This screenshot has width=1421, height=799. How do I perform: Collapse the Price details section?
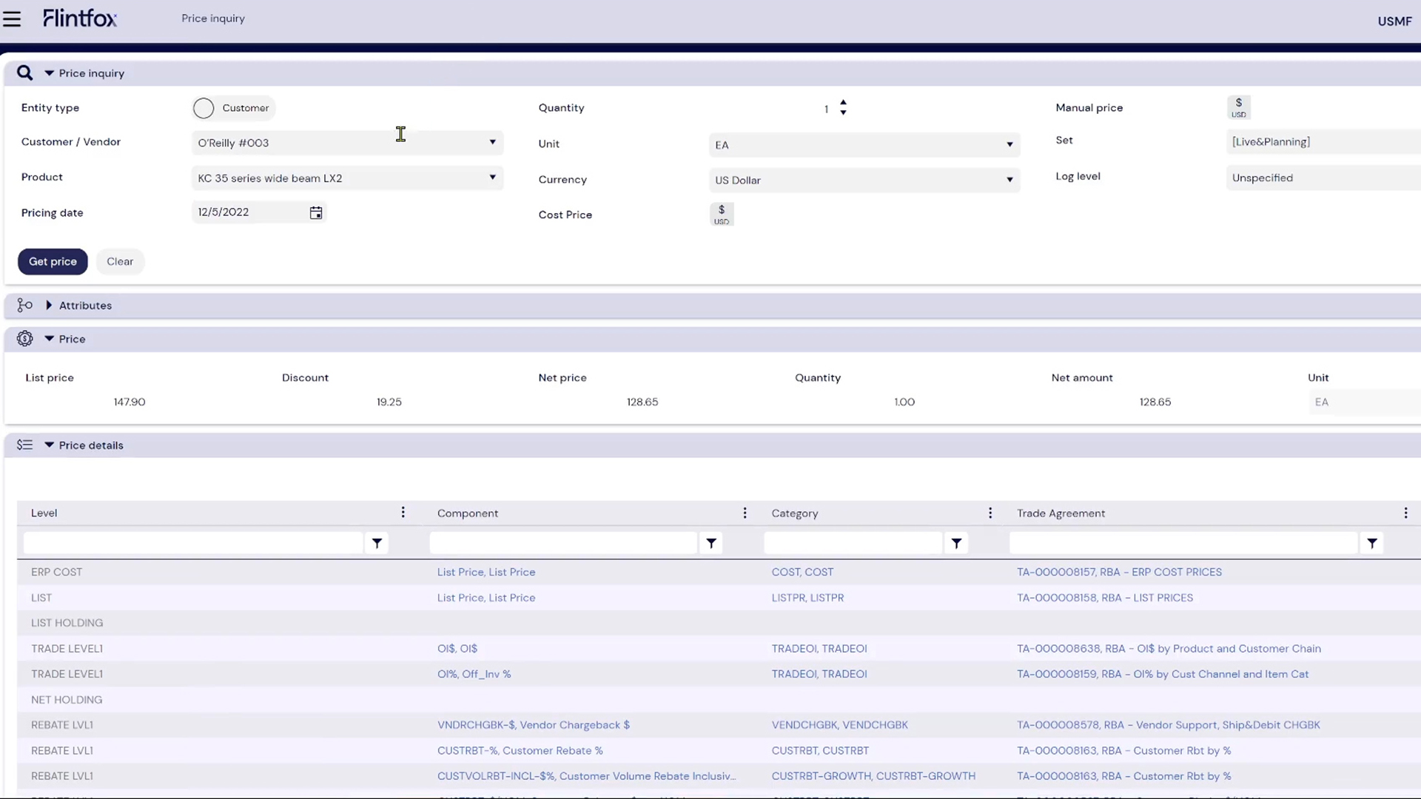click(50, 445)
